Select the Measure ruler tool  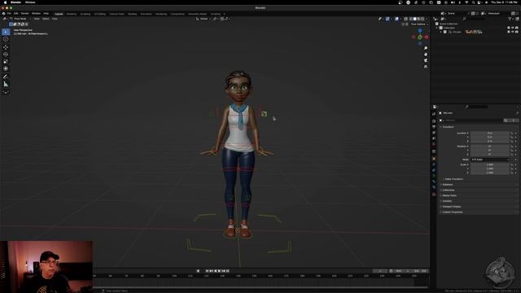pos(6,84)
